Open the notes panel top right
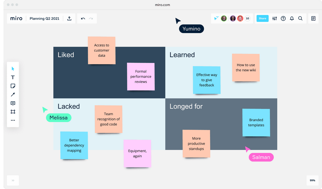 [x=313, y=18]
